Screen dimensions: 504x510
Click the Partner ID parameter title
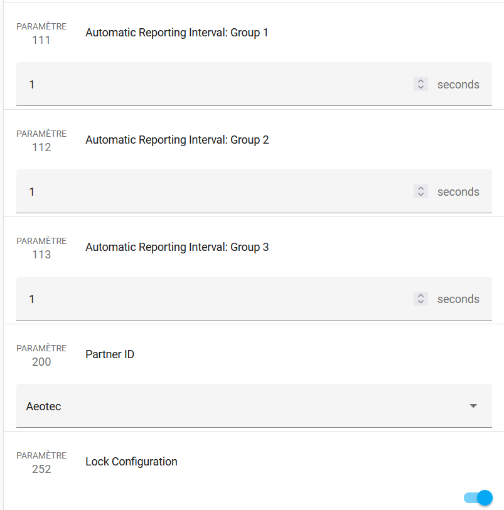[110, 354]
